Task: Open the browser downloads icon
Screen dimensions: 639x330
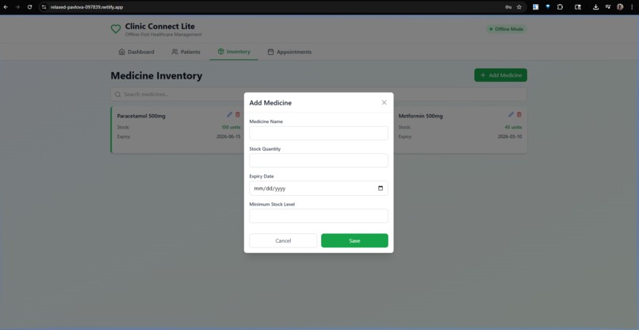Action: click(x=595, y=7)
